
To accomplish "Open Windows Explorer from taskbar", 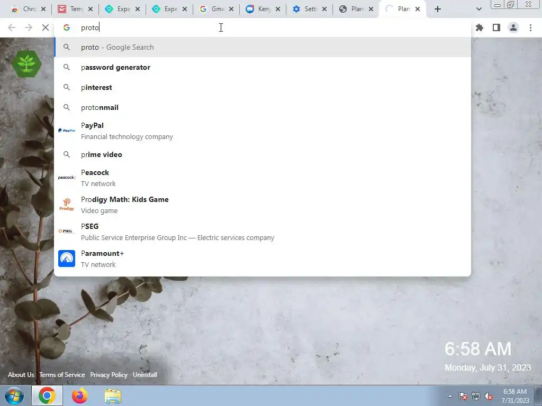I will [113, 396].
